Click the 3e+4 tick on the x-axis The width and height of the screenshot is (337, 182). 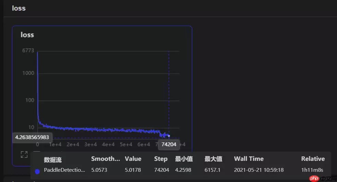click(90, 144)
